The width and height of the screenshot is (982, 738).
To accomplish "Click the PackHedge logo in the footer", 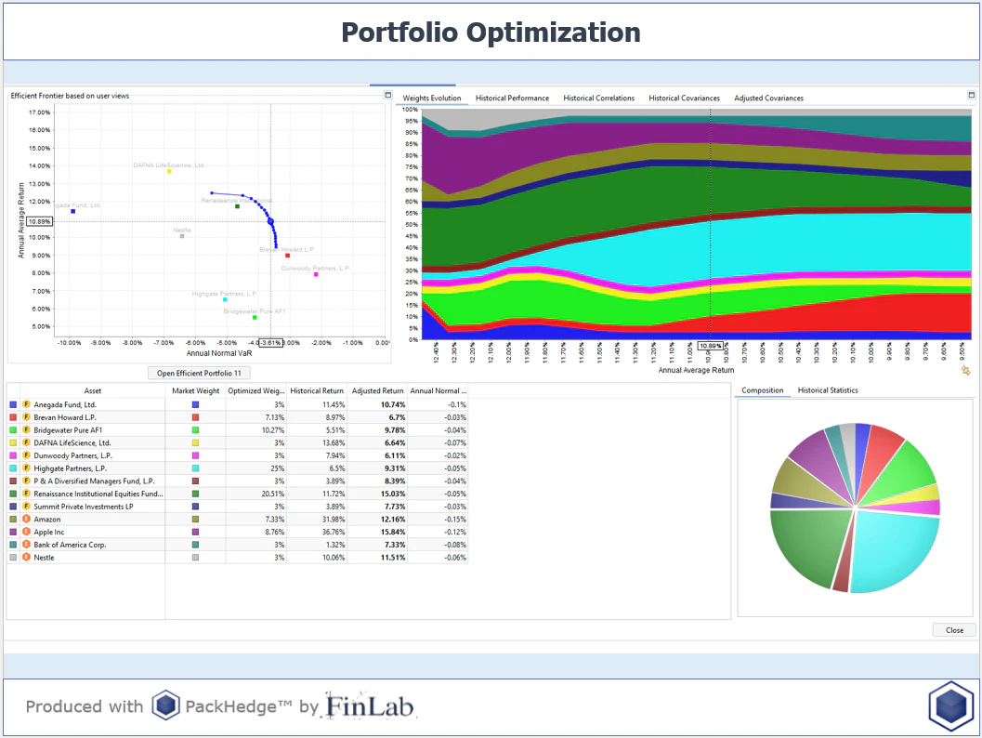I will [165, 706].
